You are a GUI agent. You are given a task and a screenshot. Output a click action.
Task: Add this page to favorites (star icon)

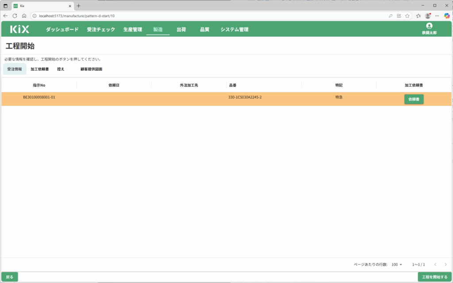click(407, 16)
